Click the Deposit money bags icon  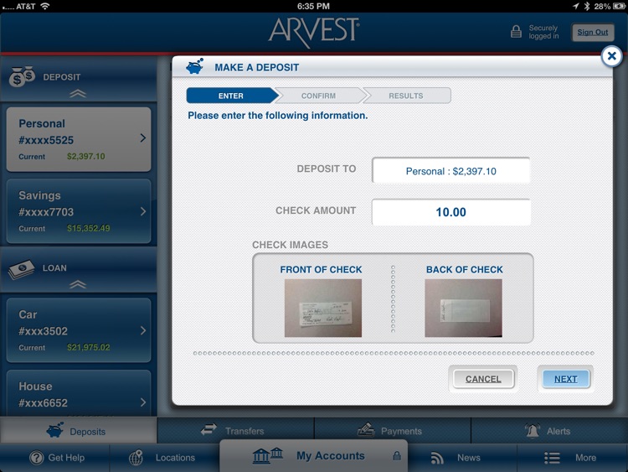click(x=22, y=76)
